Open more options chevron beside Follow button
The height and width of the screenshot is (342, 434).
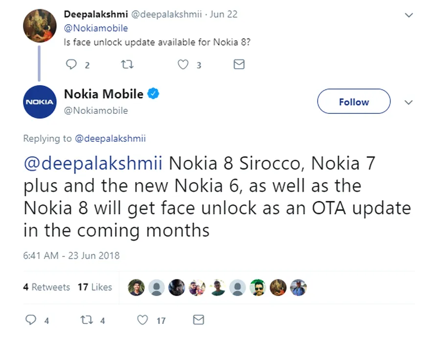409,102
